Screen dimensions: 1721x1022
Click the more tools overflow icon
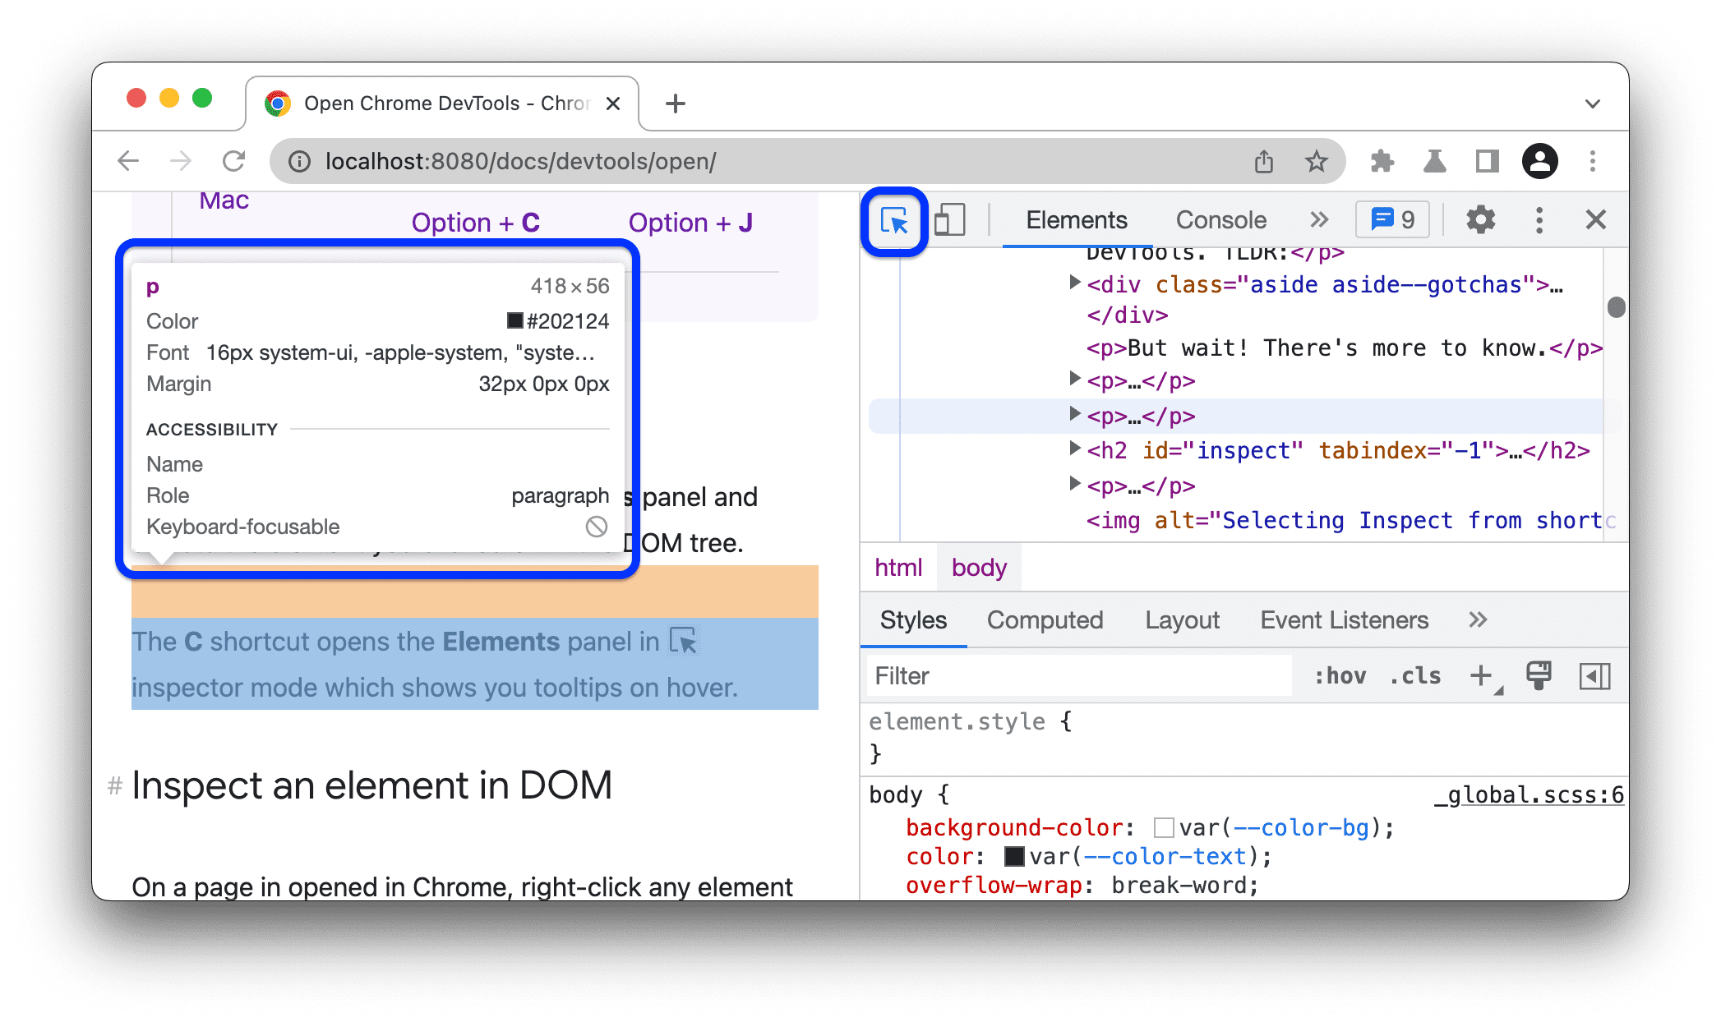(x=1319, y=219)
